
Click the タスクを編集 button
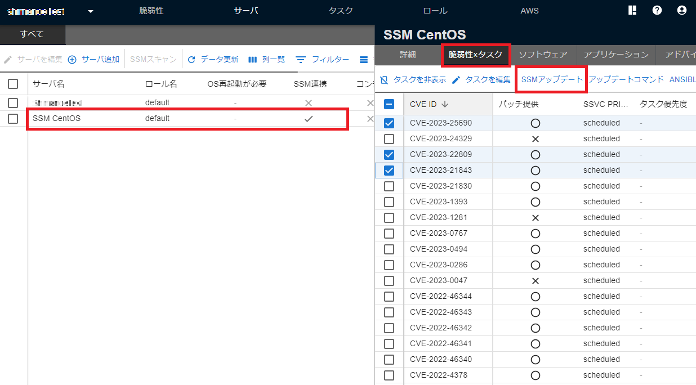(x=481, y=80)
